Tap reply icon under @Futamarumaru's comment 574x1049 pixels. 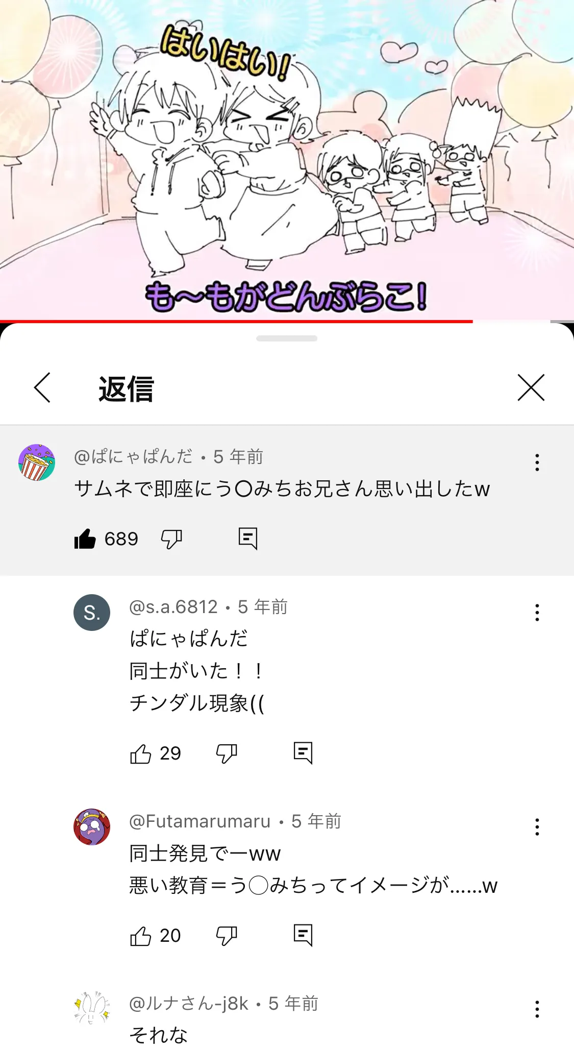tap(303, 935)
